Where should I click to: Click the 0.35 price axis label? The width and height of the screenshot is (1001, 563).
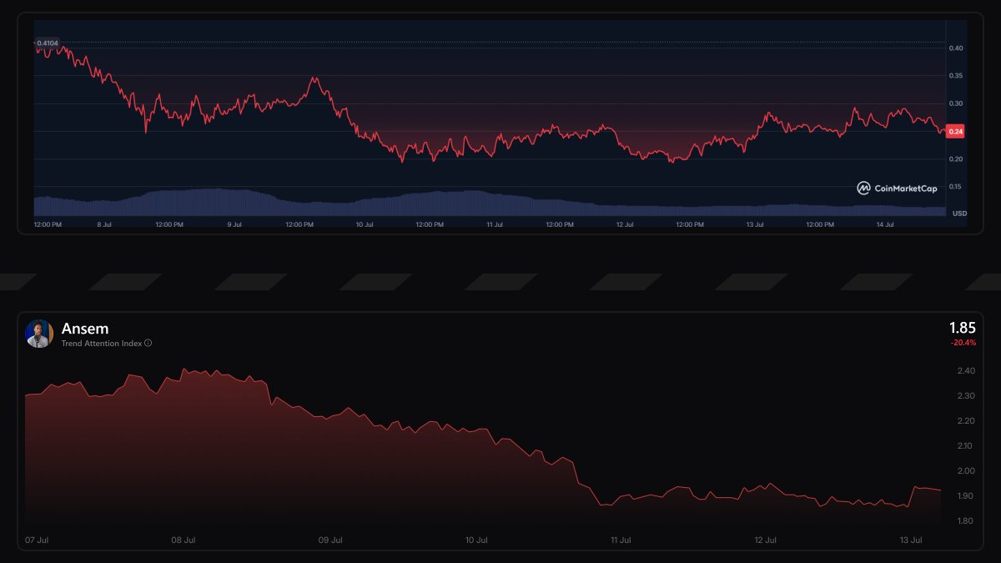coord(956,76)
